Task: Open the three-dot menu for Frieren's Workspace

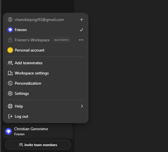Action: tap(81, 40)
